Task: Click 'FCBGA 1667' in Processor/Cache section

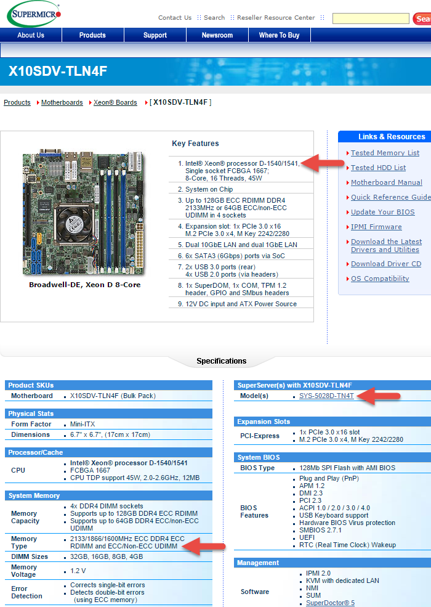Action: [90, 470]
